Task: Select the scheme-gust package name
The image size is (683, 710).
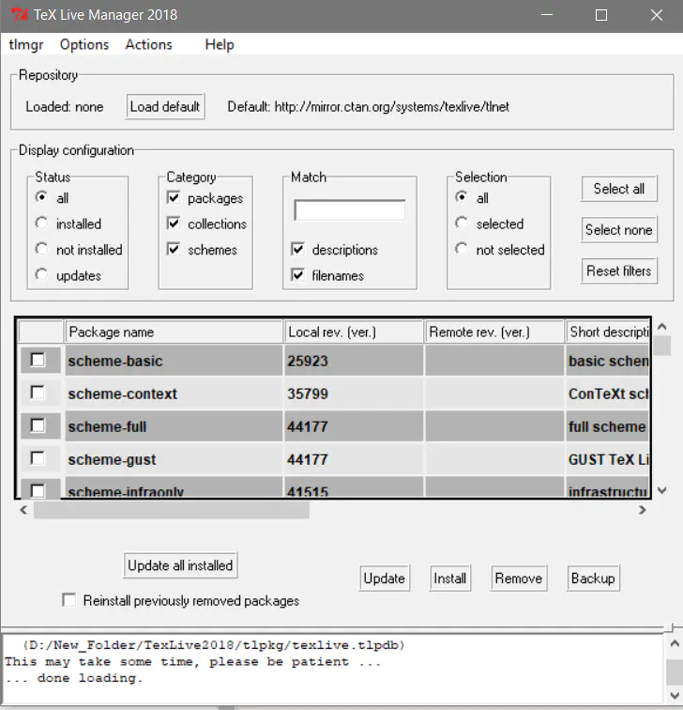Action: click(113, 459)
